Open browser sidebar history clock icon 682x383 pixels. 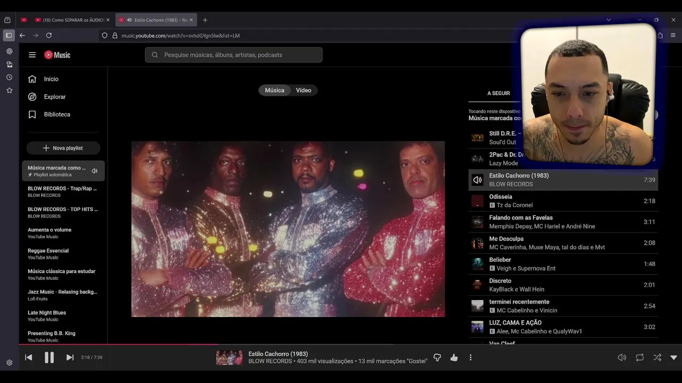[9, 77]
